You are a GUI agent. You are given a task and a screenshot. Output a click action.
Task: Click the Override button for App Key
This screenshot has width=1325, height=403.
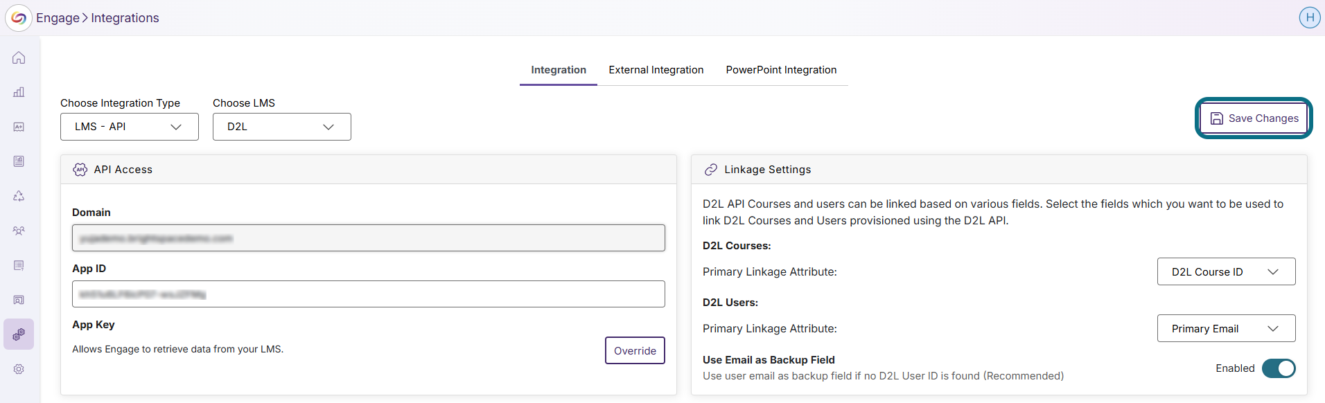tap(635, 350)
